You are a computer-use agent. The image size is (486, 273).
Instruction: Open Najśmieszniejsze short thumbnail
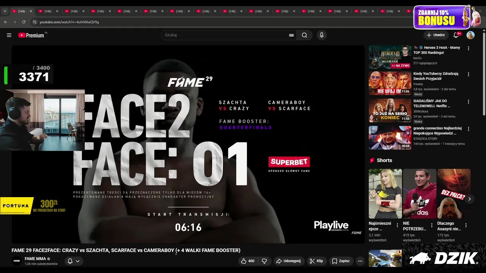(x=385, y=194)
